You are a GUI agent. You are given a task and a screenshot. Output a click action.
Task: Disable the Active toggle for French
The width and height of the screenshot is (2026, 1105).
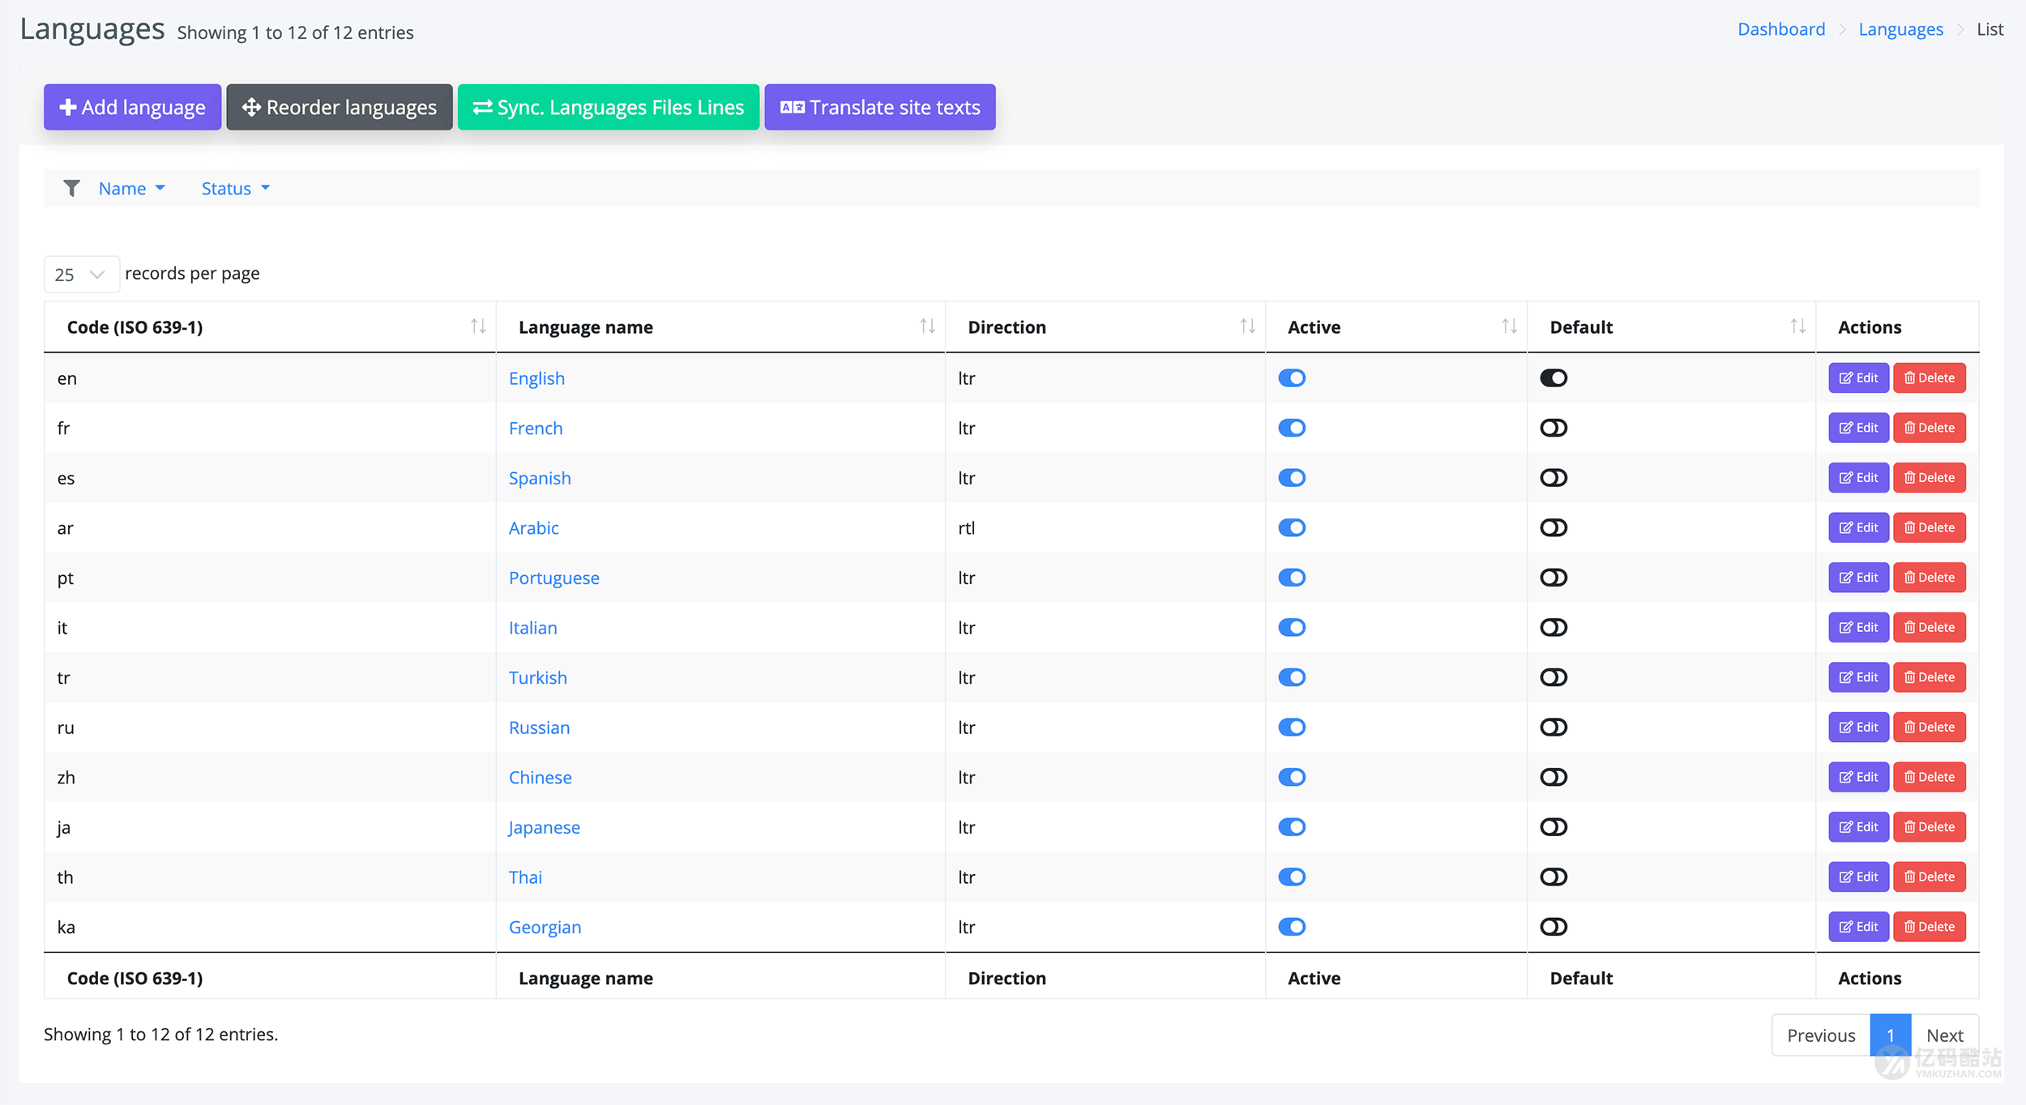coord(1292,428)
